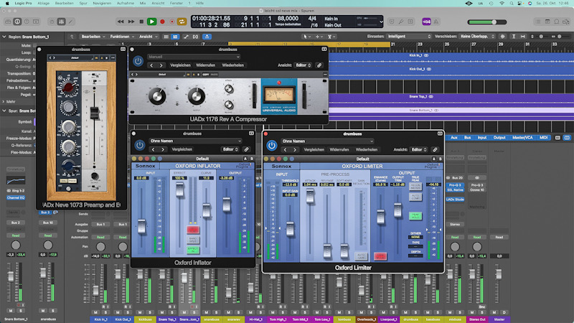Screen dimensions: 574x323
Task: Open the scissors tool menu
Action: click(x=331, y=37)
